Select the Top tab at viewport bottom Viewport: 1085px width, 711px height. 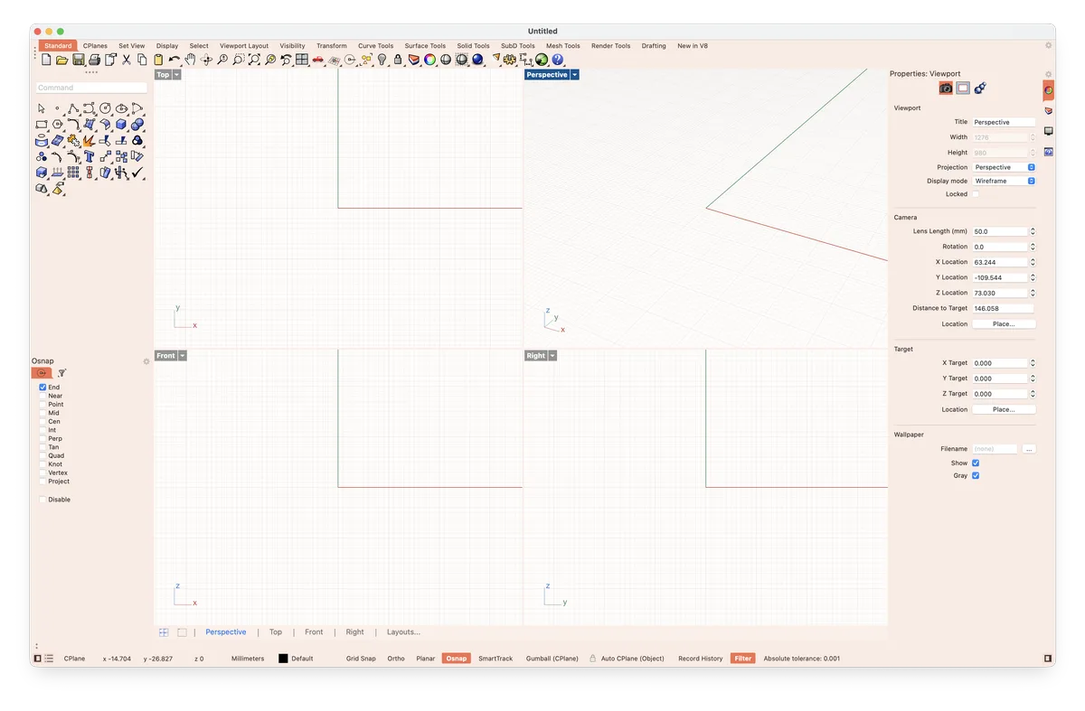coord(276,632)
